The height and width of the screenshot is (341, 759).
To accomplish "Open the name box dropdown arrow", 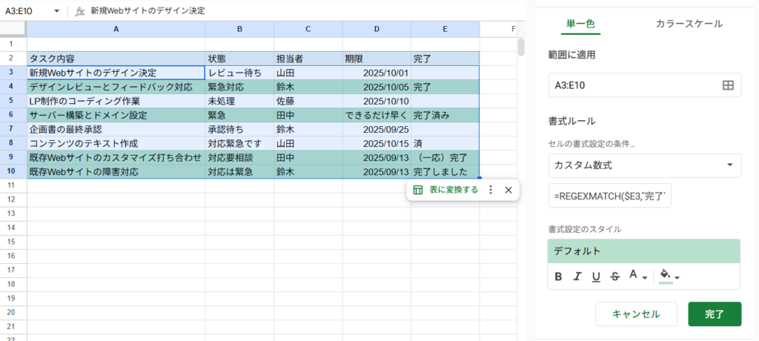I will click(57, 11).
